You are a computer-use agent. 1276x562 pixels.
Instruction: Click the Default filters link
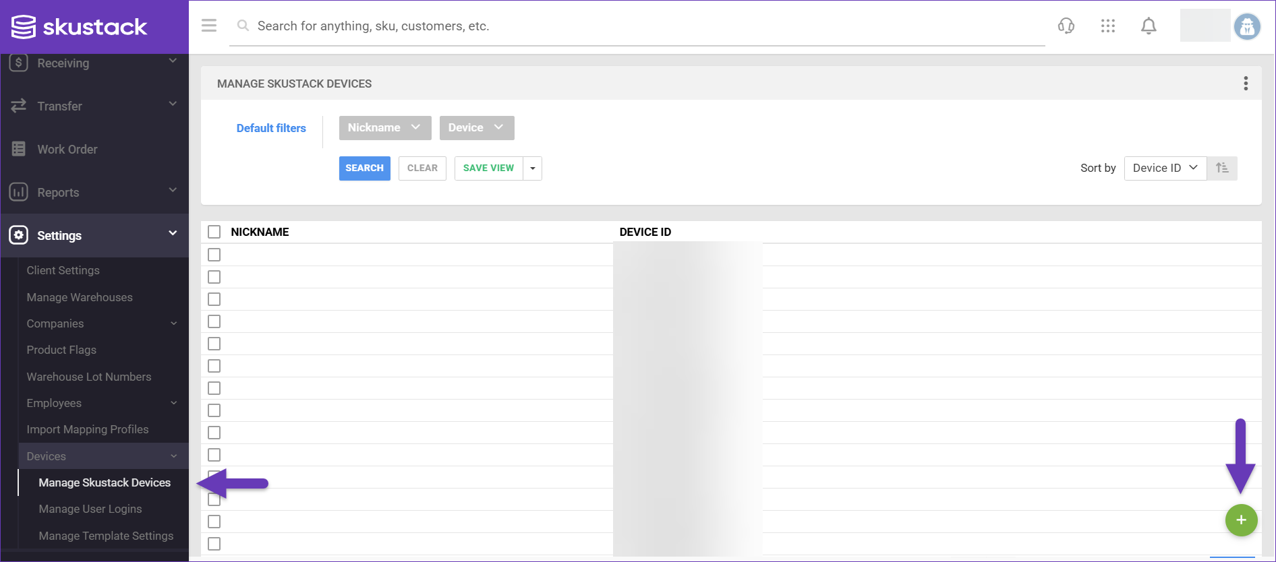click(x=271, y=128)
